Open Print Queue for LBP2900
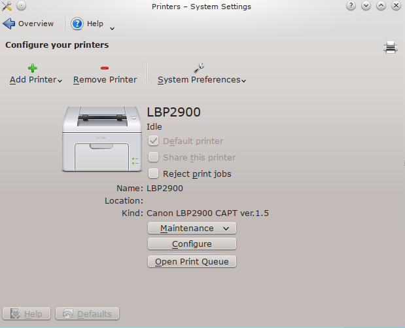The image size is (405, 328). tap(192, 262)
